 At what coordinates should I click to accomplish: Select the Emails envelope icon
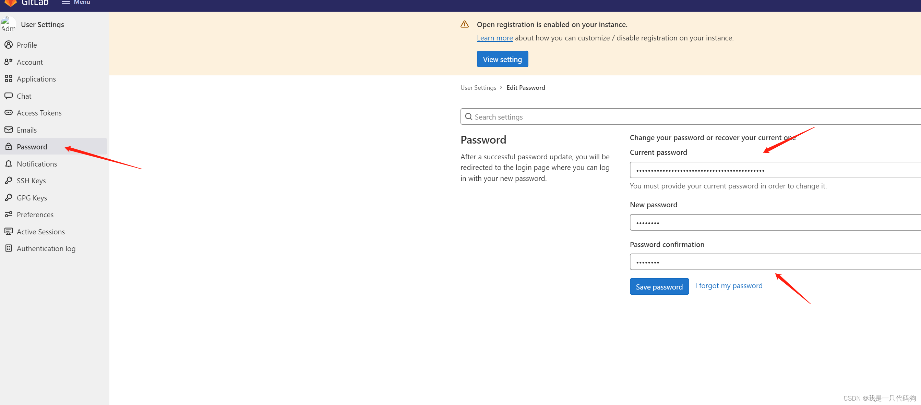pyautogui.click(x=9, y=130)
